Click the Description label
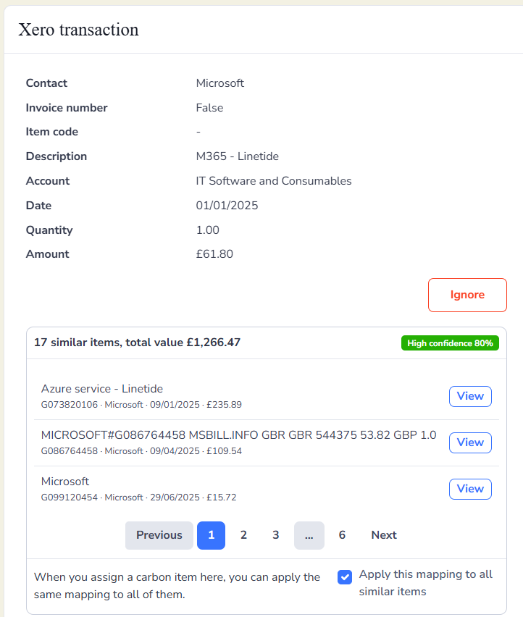This screenshot has height=617, width=523. click(x=57, y=156)
